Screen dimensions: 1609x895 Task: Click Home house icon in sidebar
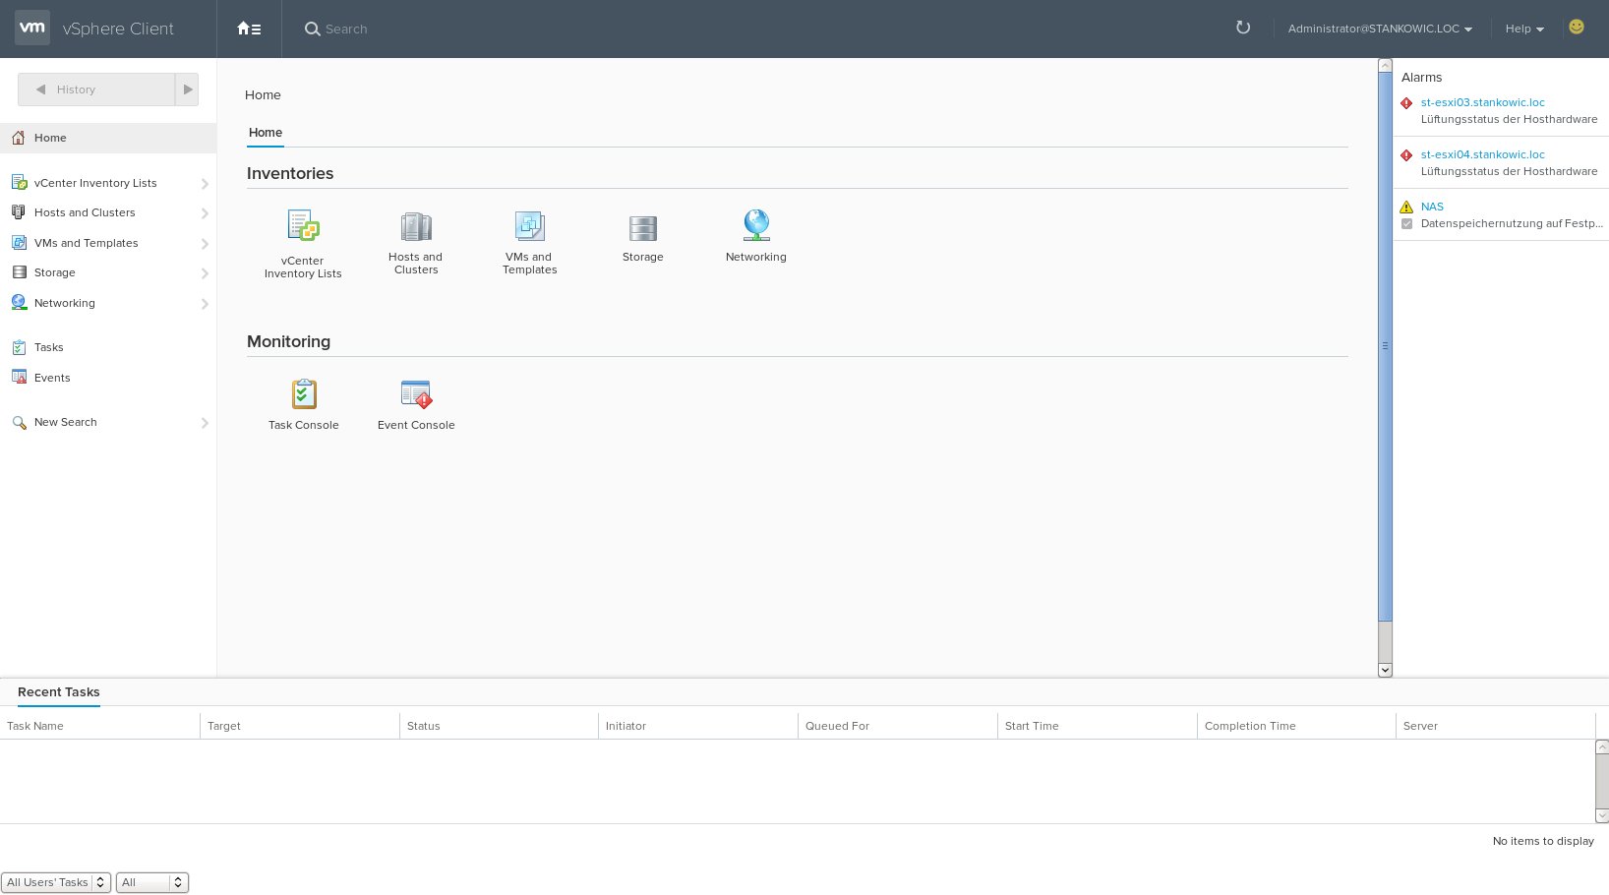19,138
